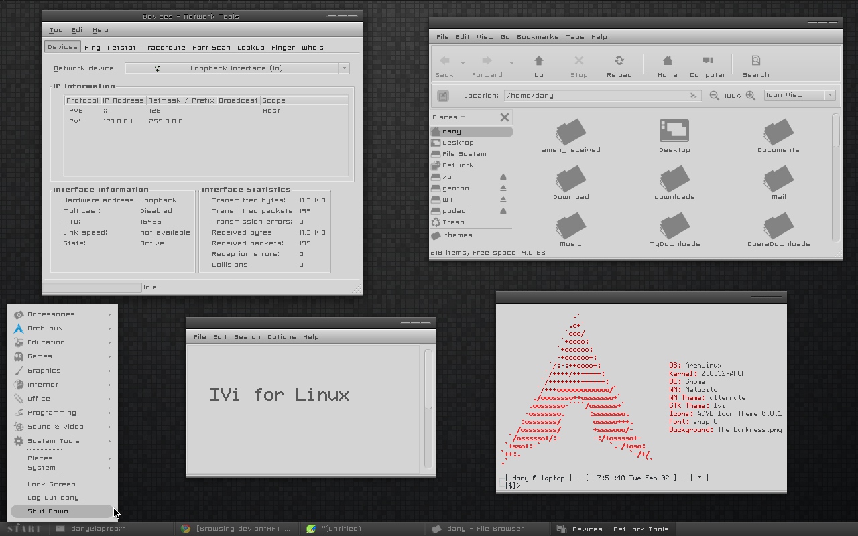The height and width of the screenshot is (536, 858).
Task: Open the Download folder
Action: coord(571,183)
